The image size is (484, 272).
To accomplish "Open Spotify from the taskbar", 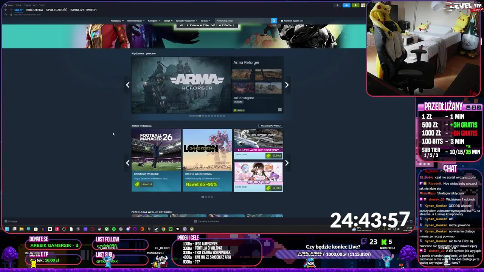I will coord(114,229).
